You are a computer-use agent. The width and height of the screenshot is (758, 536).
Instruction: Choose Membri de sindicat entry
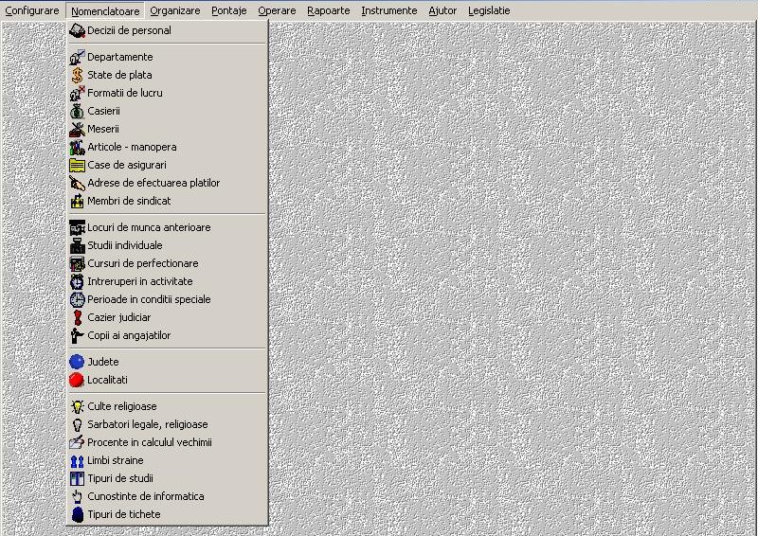pos(129,201)
